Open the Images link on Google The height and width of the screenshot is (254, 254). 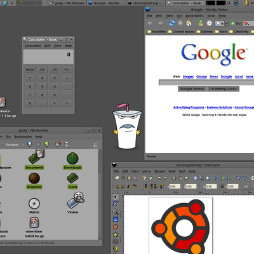[x=188, y=77]
